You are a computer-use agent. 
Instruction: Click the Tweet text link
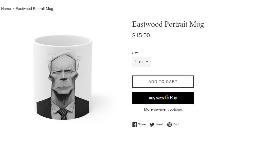(x=159, y=124)
